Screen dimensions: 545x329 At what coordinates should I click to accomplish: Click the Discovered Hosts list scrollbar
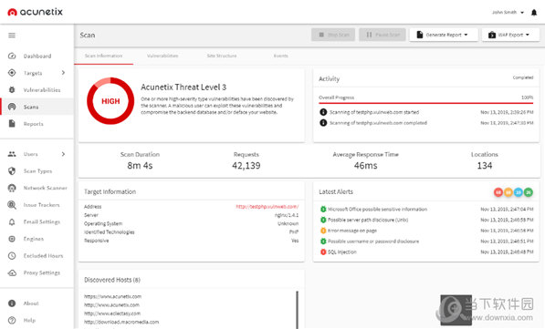(x=297, y=310)
